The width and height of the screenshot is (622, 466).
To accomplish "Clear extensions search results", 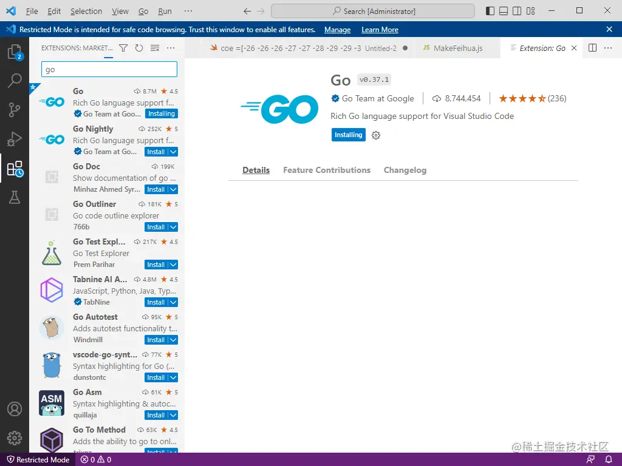I will coord(155,48).
